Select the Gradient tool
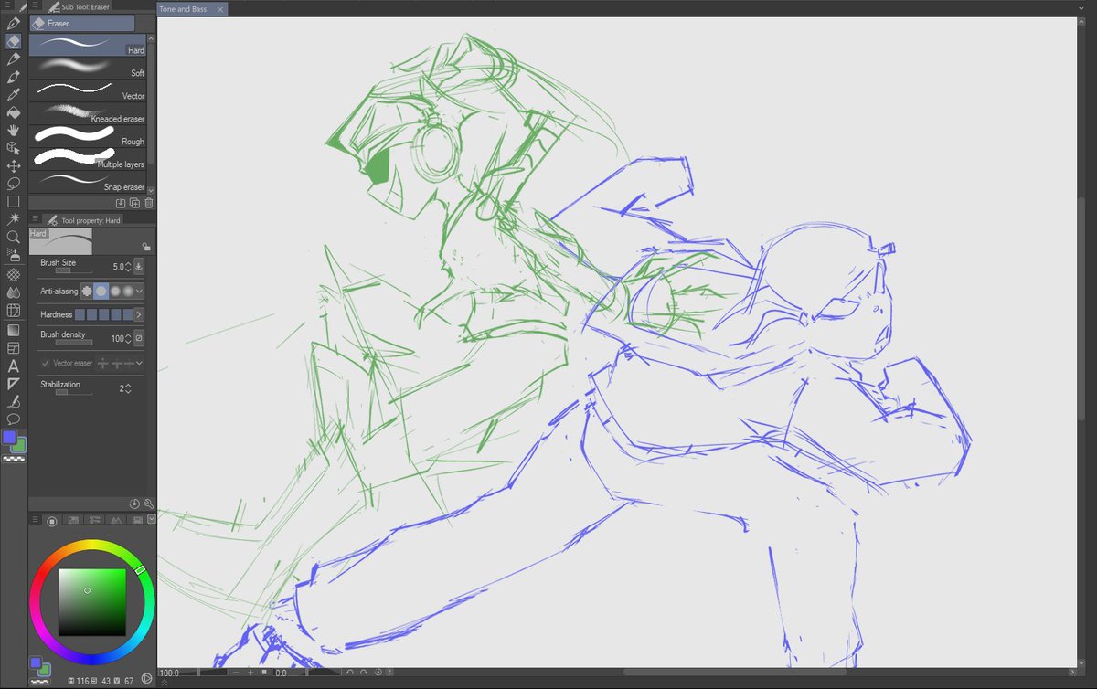Screen dimensions: 1097x689 (13, 330)
